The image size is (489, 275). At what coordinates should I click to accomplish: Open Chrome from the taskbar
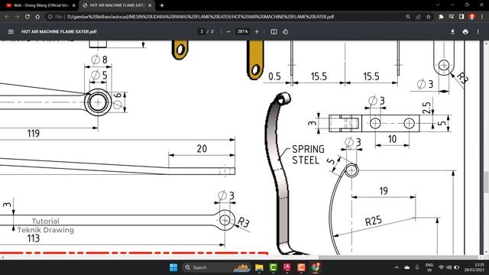click(x=316, y=267)
